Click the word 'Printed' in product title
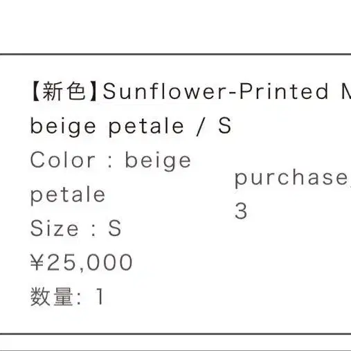The height and width of the screenshot is (351, 351). (284, 91)
